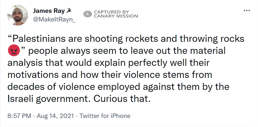The image size is (258, 127).
Task: Click James Ray's profile picture avatar
Action: (x=18, y=15)
